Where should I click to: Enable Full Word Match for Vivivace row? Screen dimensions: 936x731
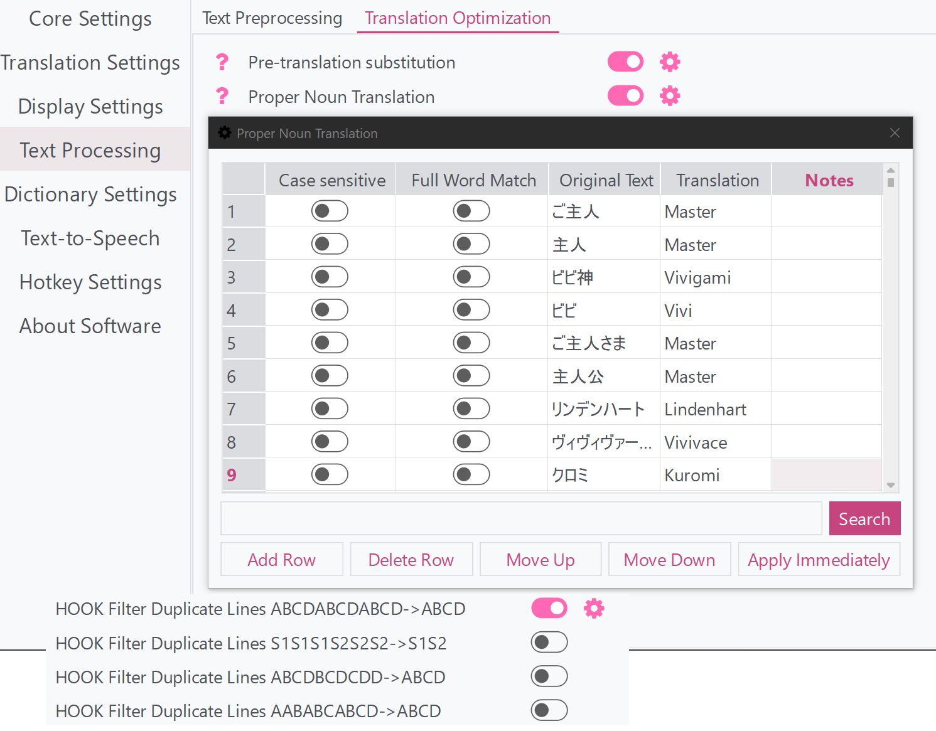471,442
